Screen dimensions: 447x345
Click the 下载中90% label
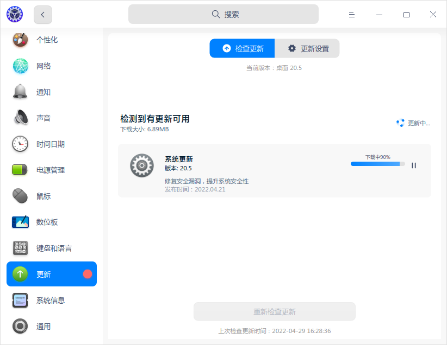pyautogui.click(x=378, y=157)
